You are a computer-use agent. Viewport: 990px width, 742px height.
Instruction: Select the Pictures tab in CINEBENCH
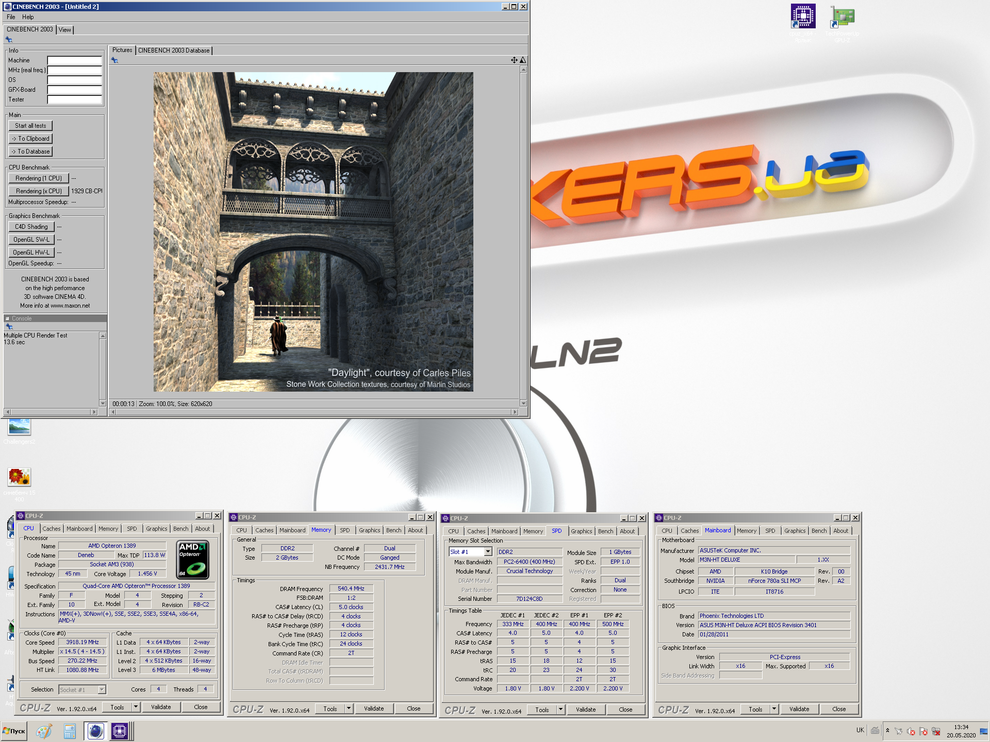(x=122, y=50)
